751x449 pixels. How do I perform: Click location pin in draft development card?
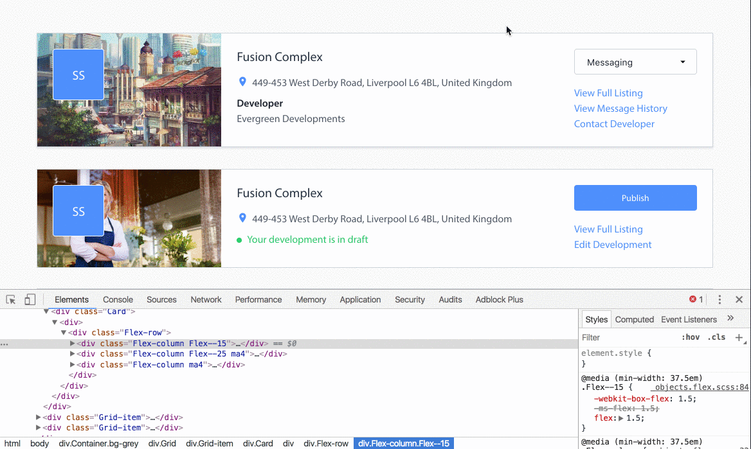[x=242, y=218]
